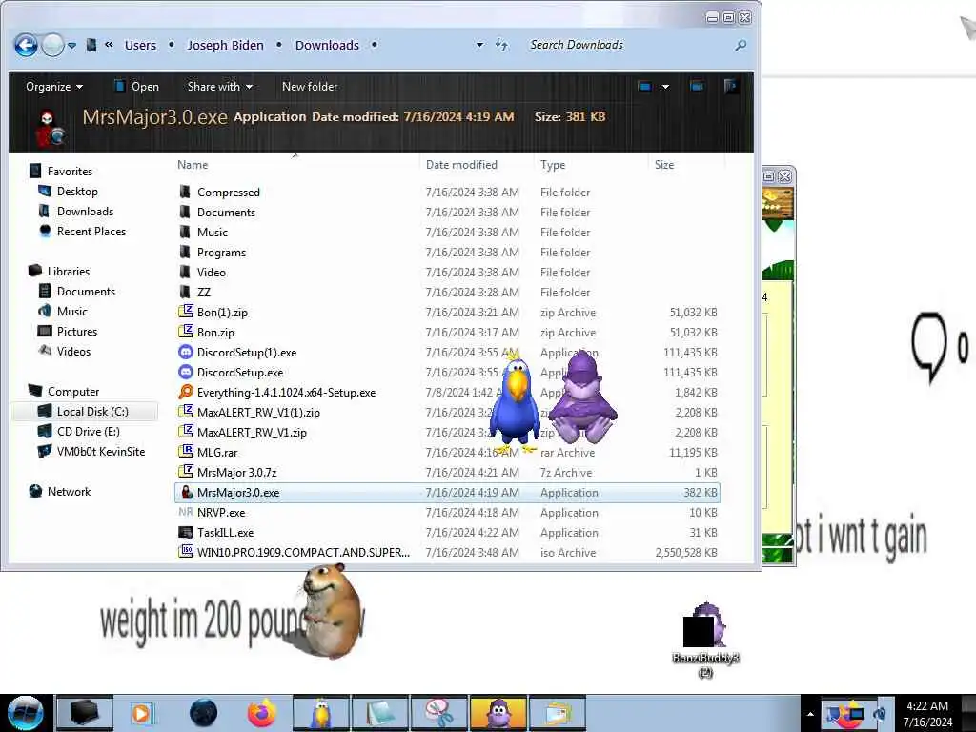Select the Compressed folder icon
The image size is (976, 732).
(x=185, y=192)
